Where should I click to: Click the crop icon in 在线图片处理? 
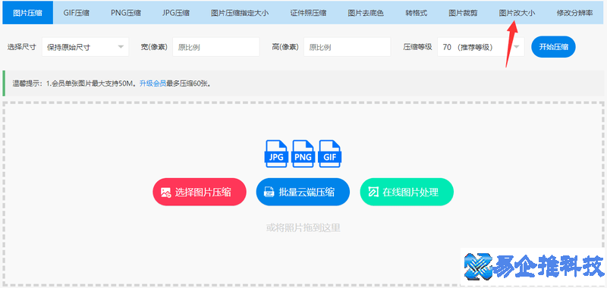point(373,193)
